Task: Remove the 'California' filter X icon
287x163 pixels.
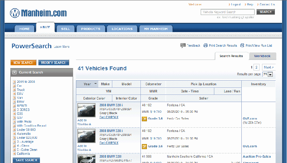Action: coord(14,154)
